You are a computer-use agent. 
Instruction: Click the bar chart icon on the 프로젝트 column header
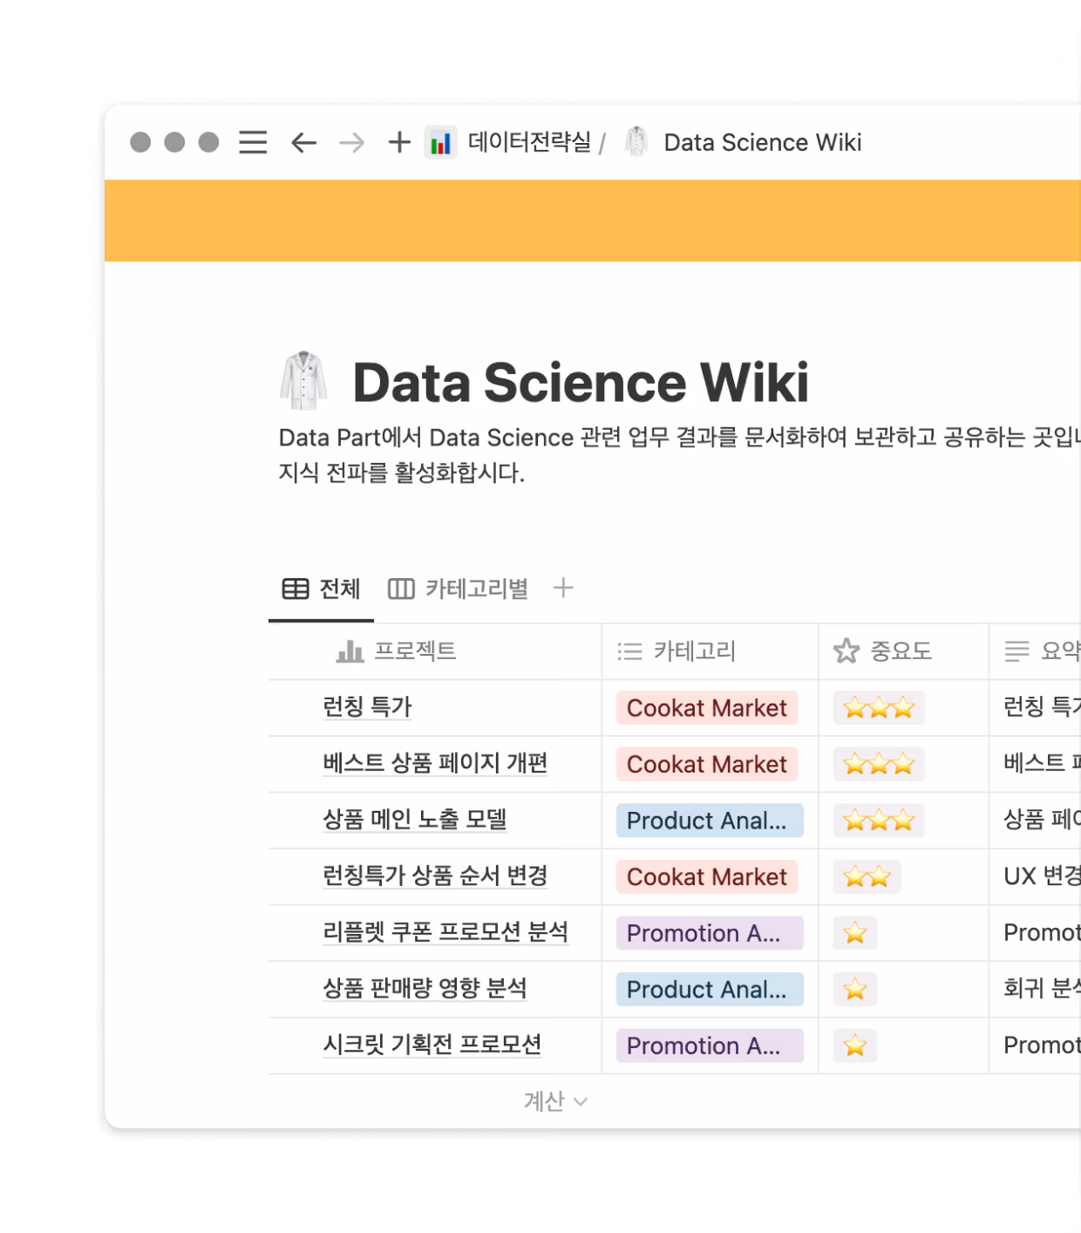(x=348, y=651)
